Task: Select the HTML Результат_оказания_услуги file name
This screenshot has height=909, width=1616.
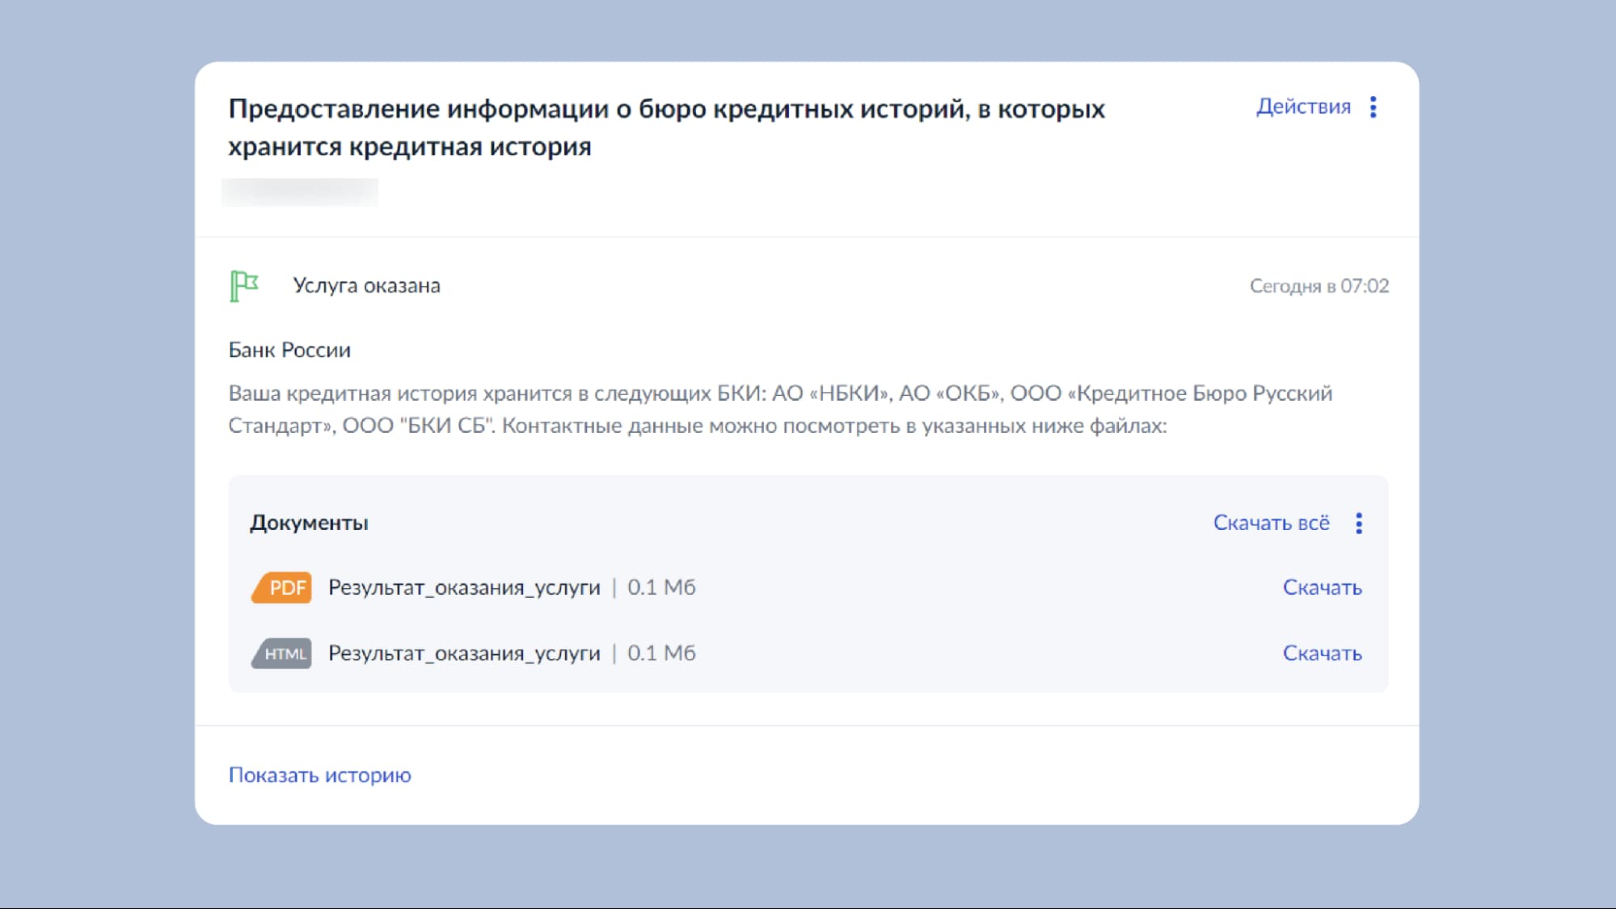Action: tap(464, 653)
